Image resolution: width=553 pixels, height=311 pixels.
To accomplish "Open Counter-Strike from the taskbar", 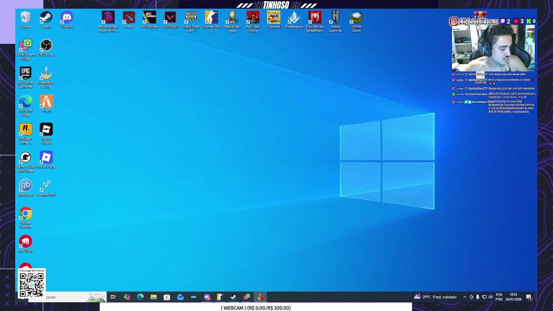I will (x=220, y=297).
